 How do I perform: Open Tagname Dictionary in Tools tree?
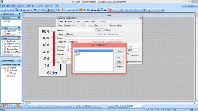click(x=12, y=44)
